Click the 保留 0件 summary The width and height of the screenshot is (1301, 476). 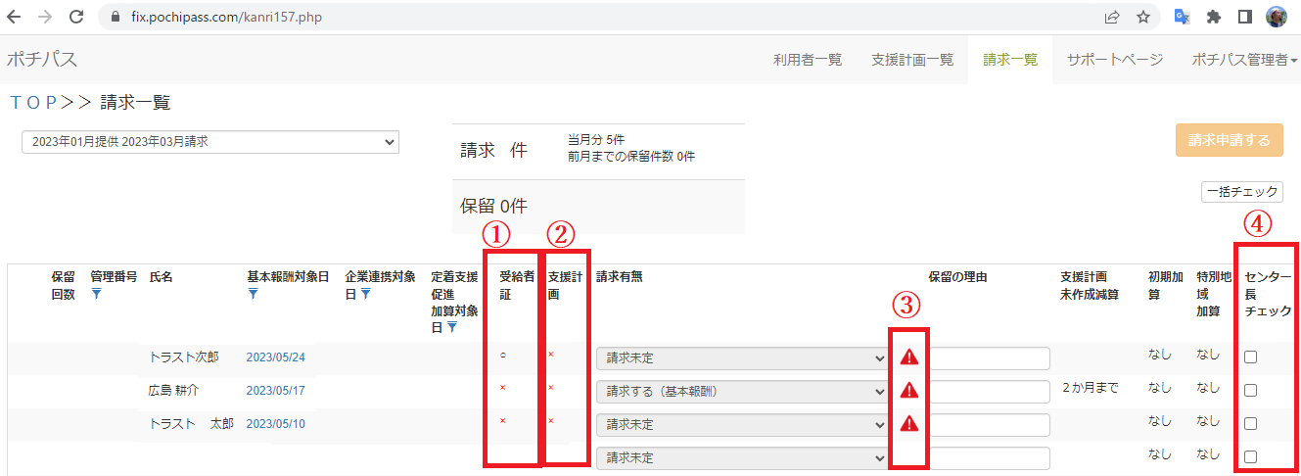pyautogui.click(x=493, y=206)
